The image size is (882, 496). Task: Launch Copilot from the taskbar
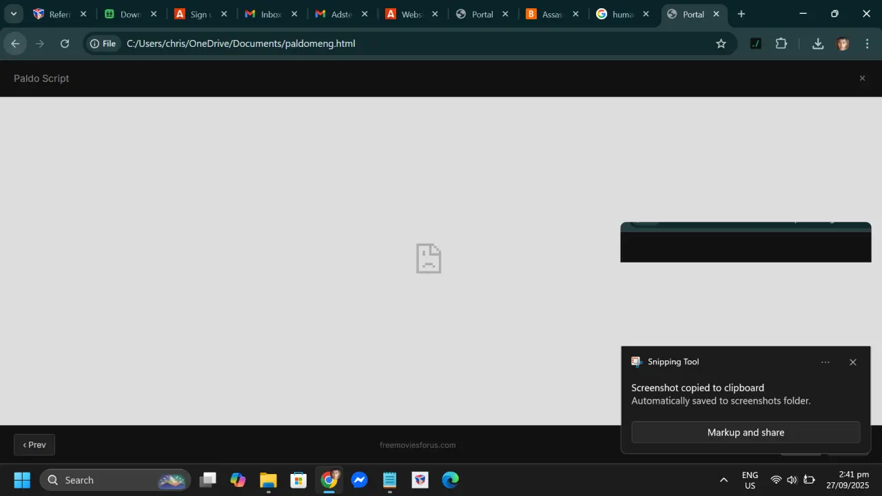[x=238, y=480]
